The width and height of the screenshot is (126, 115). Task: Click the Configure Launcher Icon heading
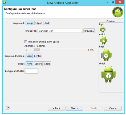coord(20,9)
